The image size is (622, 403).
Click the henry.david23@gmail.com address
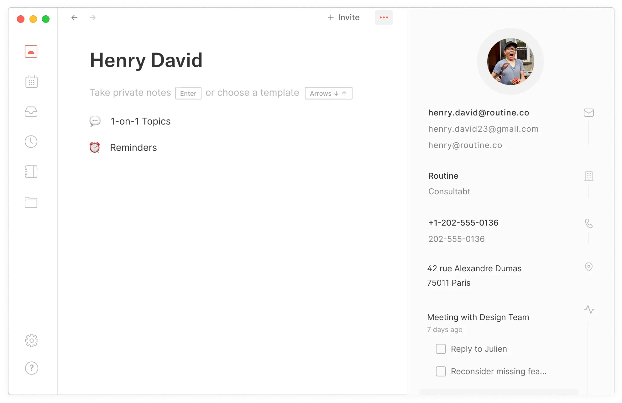click(483, 129)
